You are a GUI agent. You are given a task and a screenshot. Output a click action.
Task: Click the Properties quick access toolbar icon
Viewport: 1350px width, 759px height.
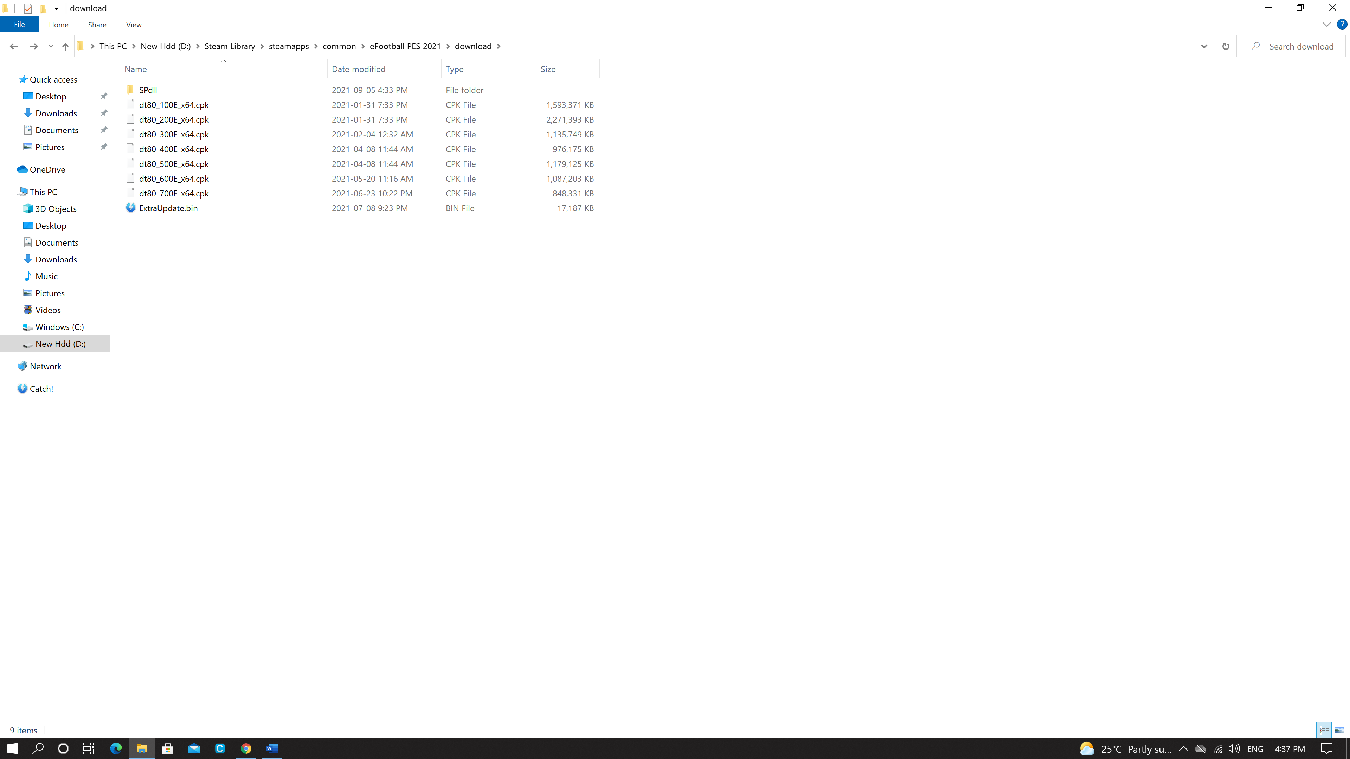pyautogui.click(x=28, y=8)
